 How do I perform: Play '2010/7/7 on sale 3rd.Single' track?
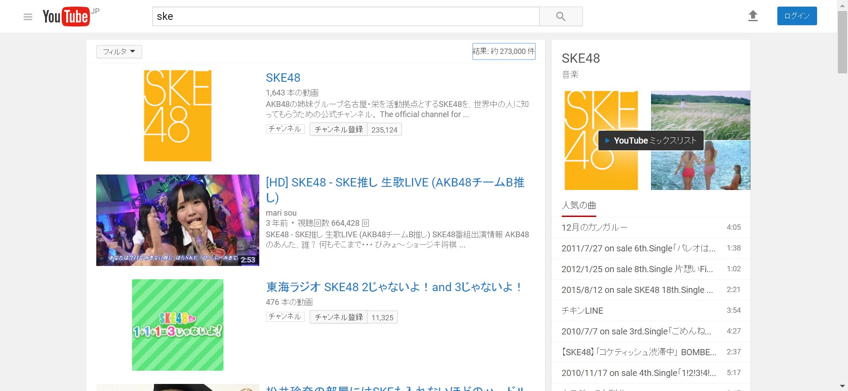[651, 331]
